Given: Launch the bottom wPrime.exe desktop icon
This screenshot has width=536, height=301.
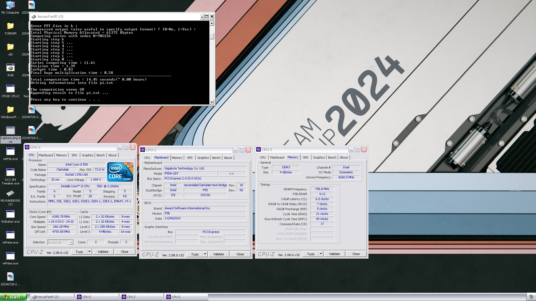Looking at the screenshot, I should click(10, 258).
